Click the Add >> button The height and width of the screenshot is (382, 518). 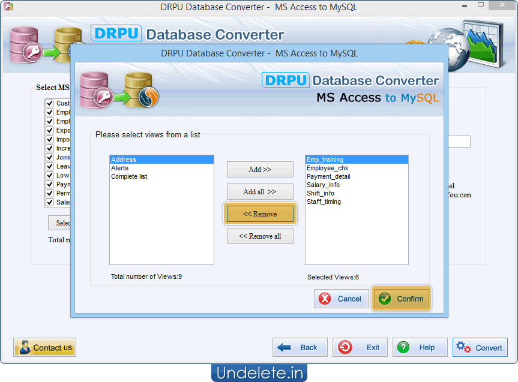(x=260, y=169)
